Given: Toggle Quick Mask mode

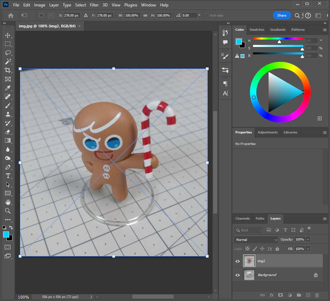Looking at the screenshot, I should coord(7,247).
